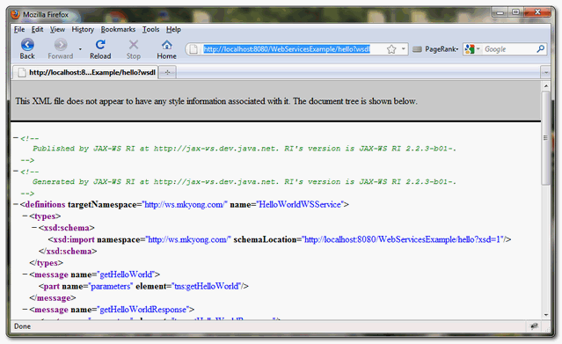Click the Done status text
Viewport: 562px width, 344px height.
22,326
